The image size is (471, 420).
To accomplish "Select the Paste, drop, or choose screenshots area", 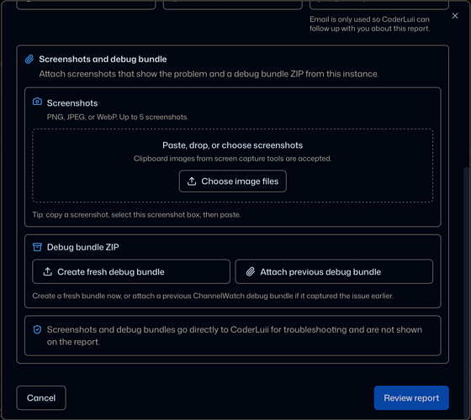I will pos(232,165).
